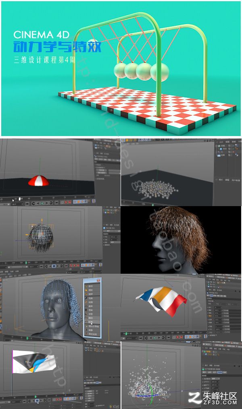Viewport: 242px width, 409px height.
Task: Play forward in the umbrella scene timeline
Action: [x=42, y=203]
